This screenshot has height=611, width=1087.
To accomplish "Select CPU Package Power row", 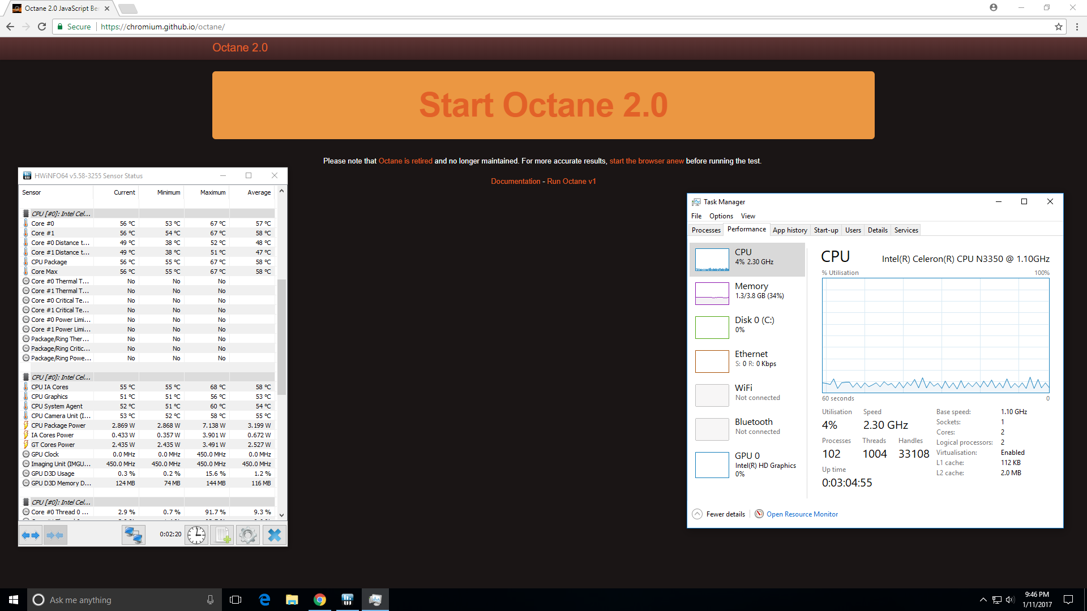I will pyautogui.click(x=148, y=425).
